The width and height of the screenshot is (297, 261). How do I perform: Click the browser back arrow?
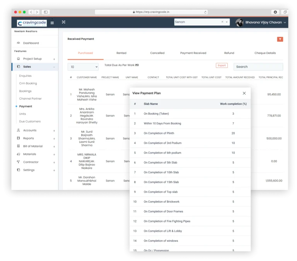pos(31,12)
